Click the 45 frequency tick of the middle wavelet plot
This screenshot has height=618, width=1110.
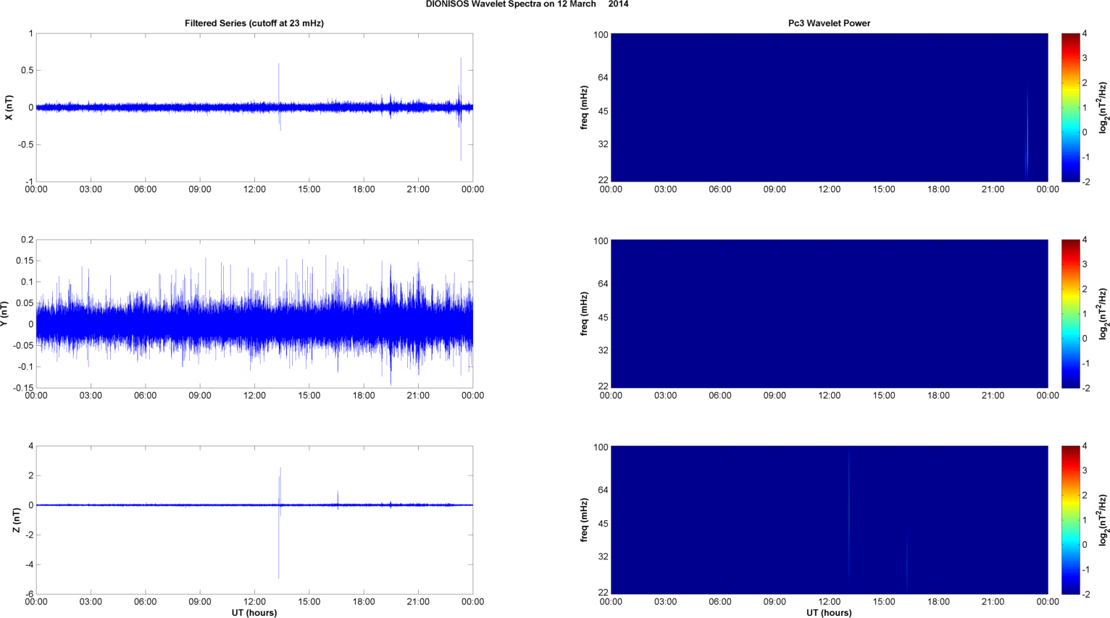click(x=603, y=318)
